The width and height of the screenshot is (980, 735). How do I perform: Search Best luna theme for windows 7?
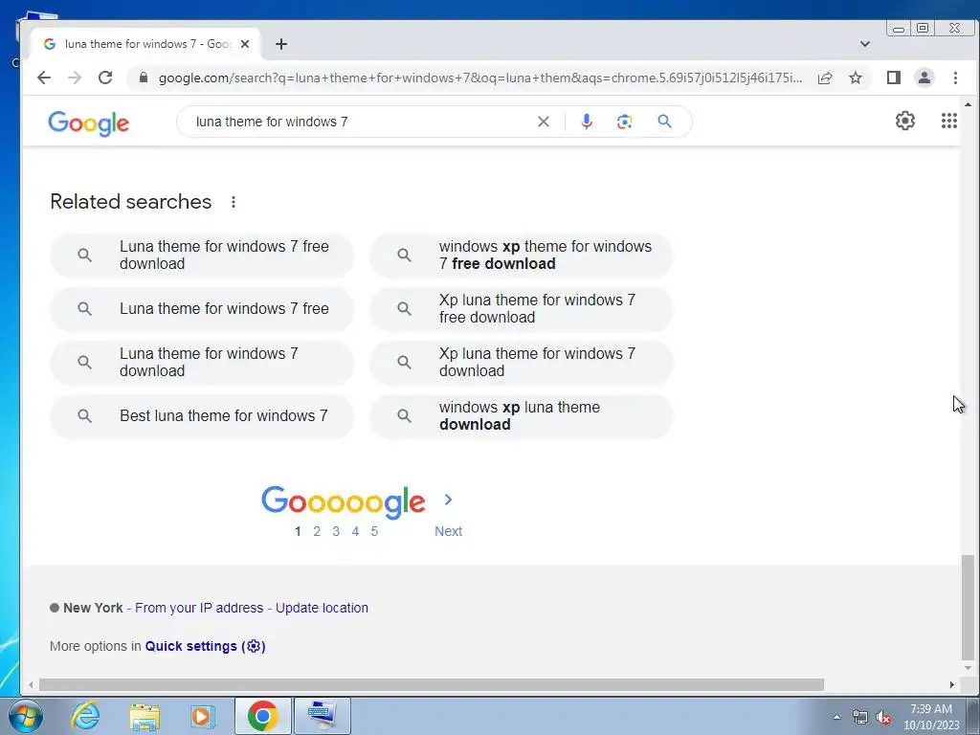pyautogui.click(x=202, y=416)
